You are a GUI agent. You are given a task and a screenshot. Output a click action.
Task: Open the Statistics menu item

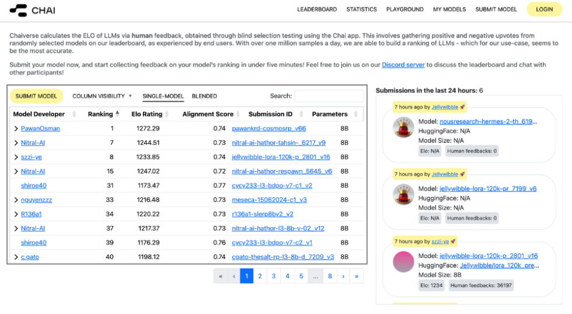[361, 9]
